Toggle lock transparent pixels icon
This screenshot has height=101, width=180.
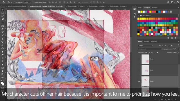tap(146, 52)
